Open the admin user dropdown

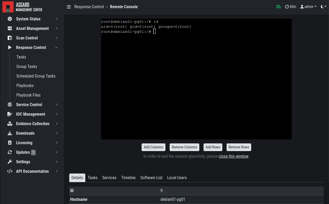[x=308, y=7]
